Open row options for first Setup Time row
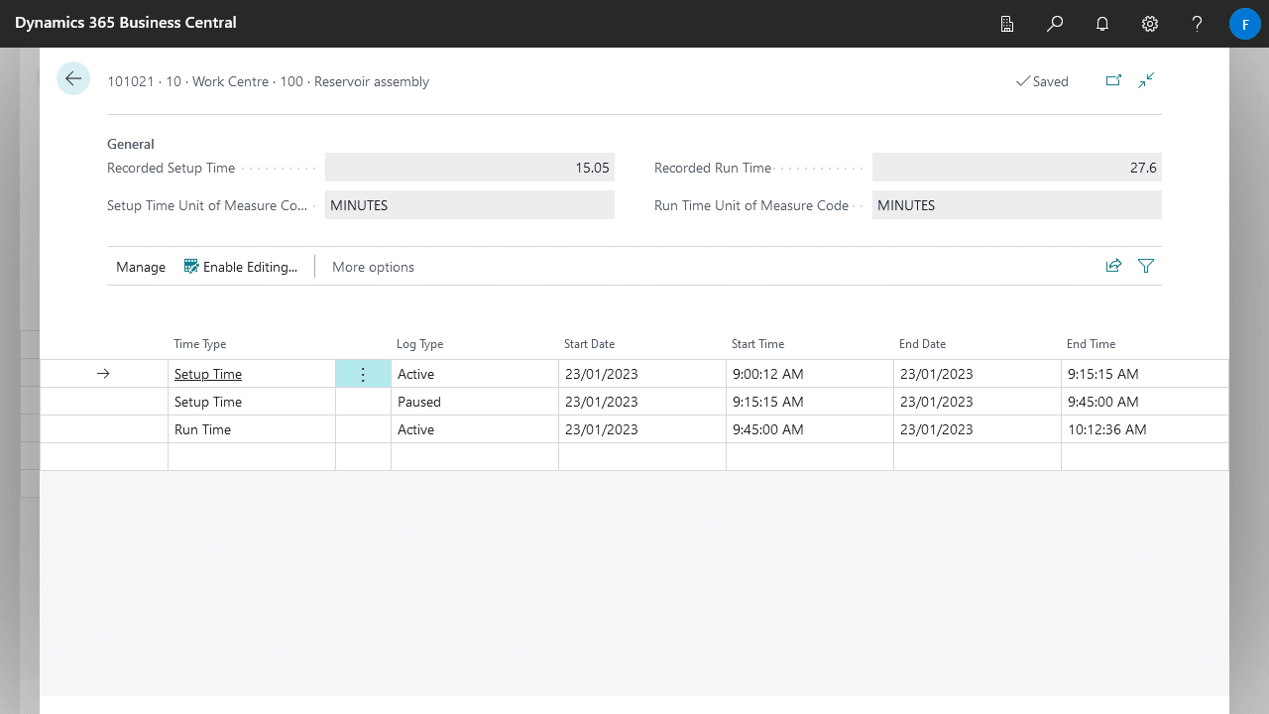 (363, 374)
